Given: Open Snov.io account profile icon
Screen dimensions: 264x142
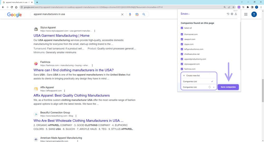Looking at the screenshot, I should click(236, 14).
